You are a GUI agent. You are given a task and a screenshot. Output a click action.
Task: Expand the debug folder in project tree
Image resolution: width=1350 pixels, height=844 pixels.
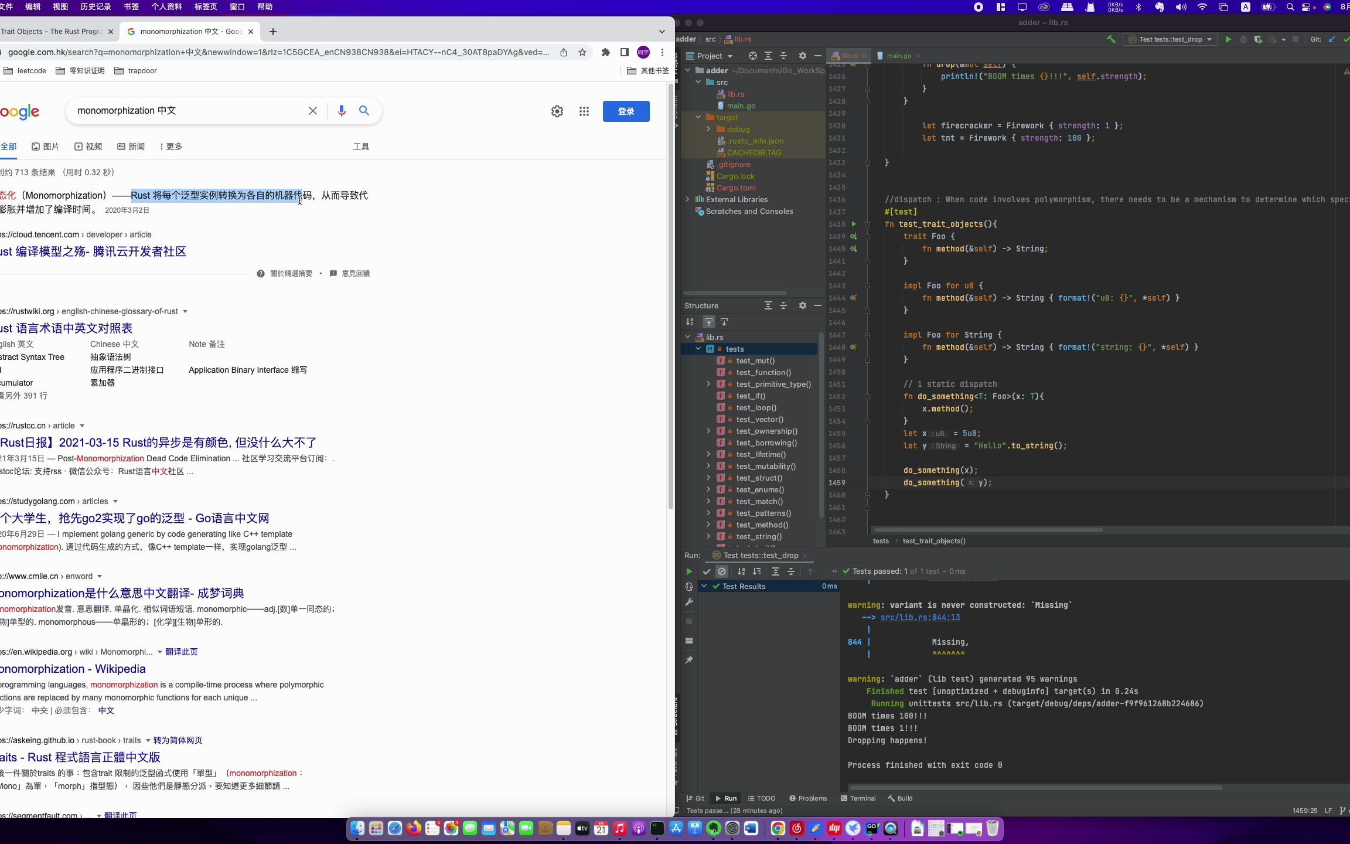point(708,129)
